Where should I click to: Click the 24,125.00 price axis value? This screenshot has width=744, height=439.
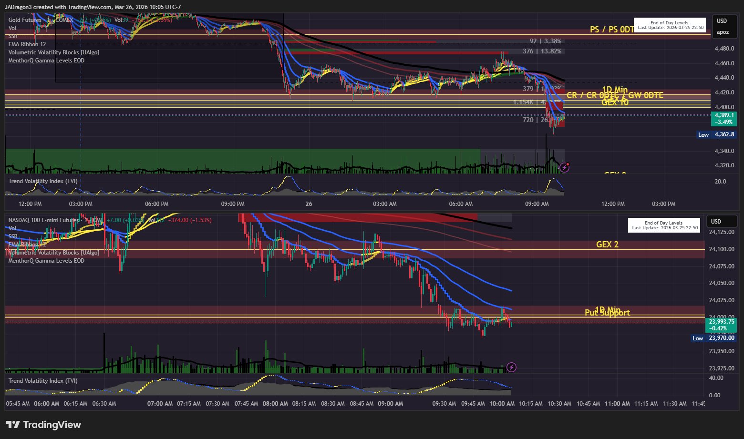coord(722,232)
